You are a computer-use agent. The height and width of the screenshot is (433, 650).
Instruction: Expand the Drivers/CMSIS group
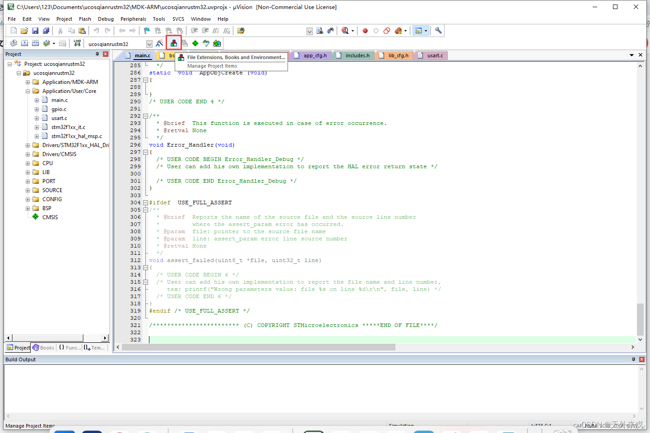[27, 154]
